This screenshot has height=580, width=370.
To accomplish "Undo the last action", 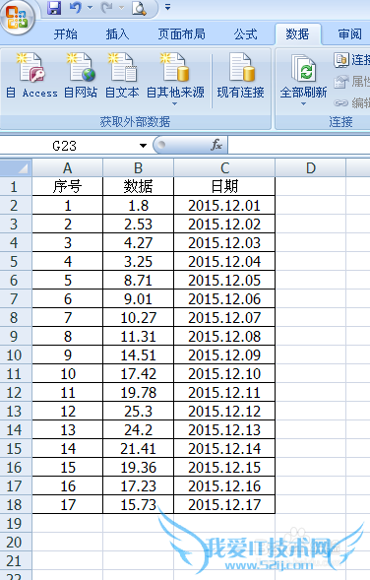I will pos(76,8).
